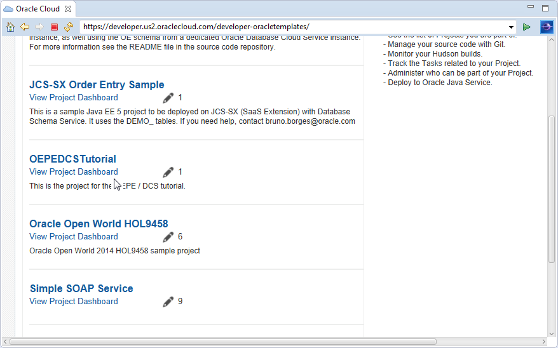The image size is (558, 348).
Task: Click text 'Track the Tasks related to your Project.'
Action: 454,64
